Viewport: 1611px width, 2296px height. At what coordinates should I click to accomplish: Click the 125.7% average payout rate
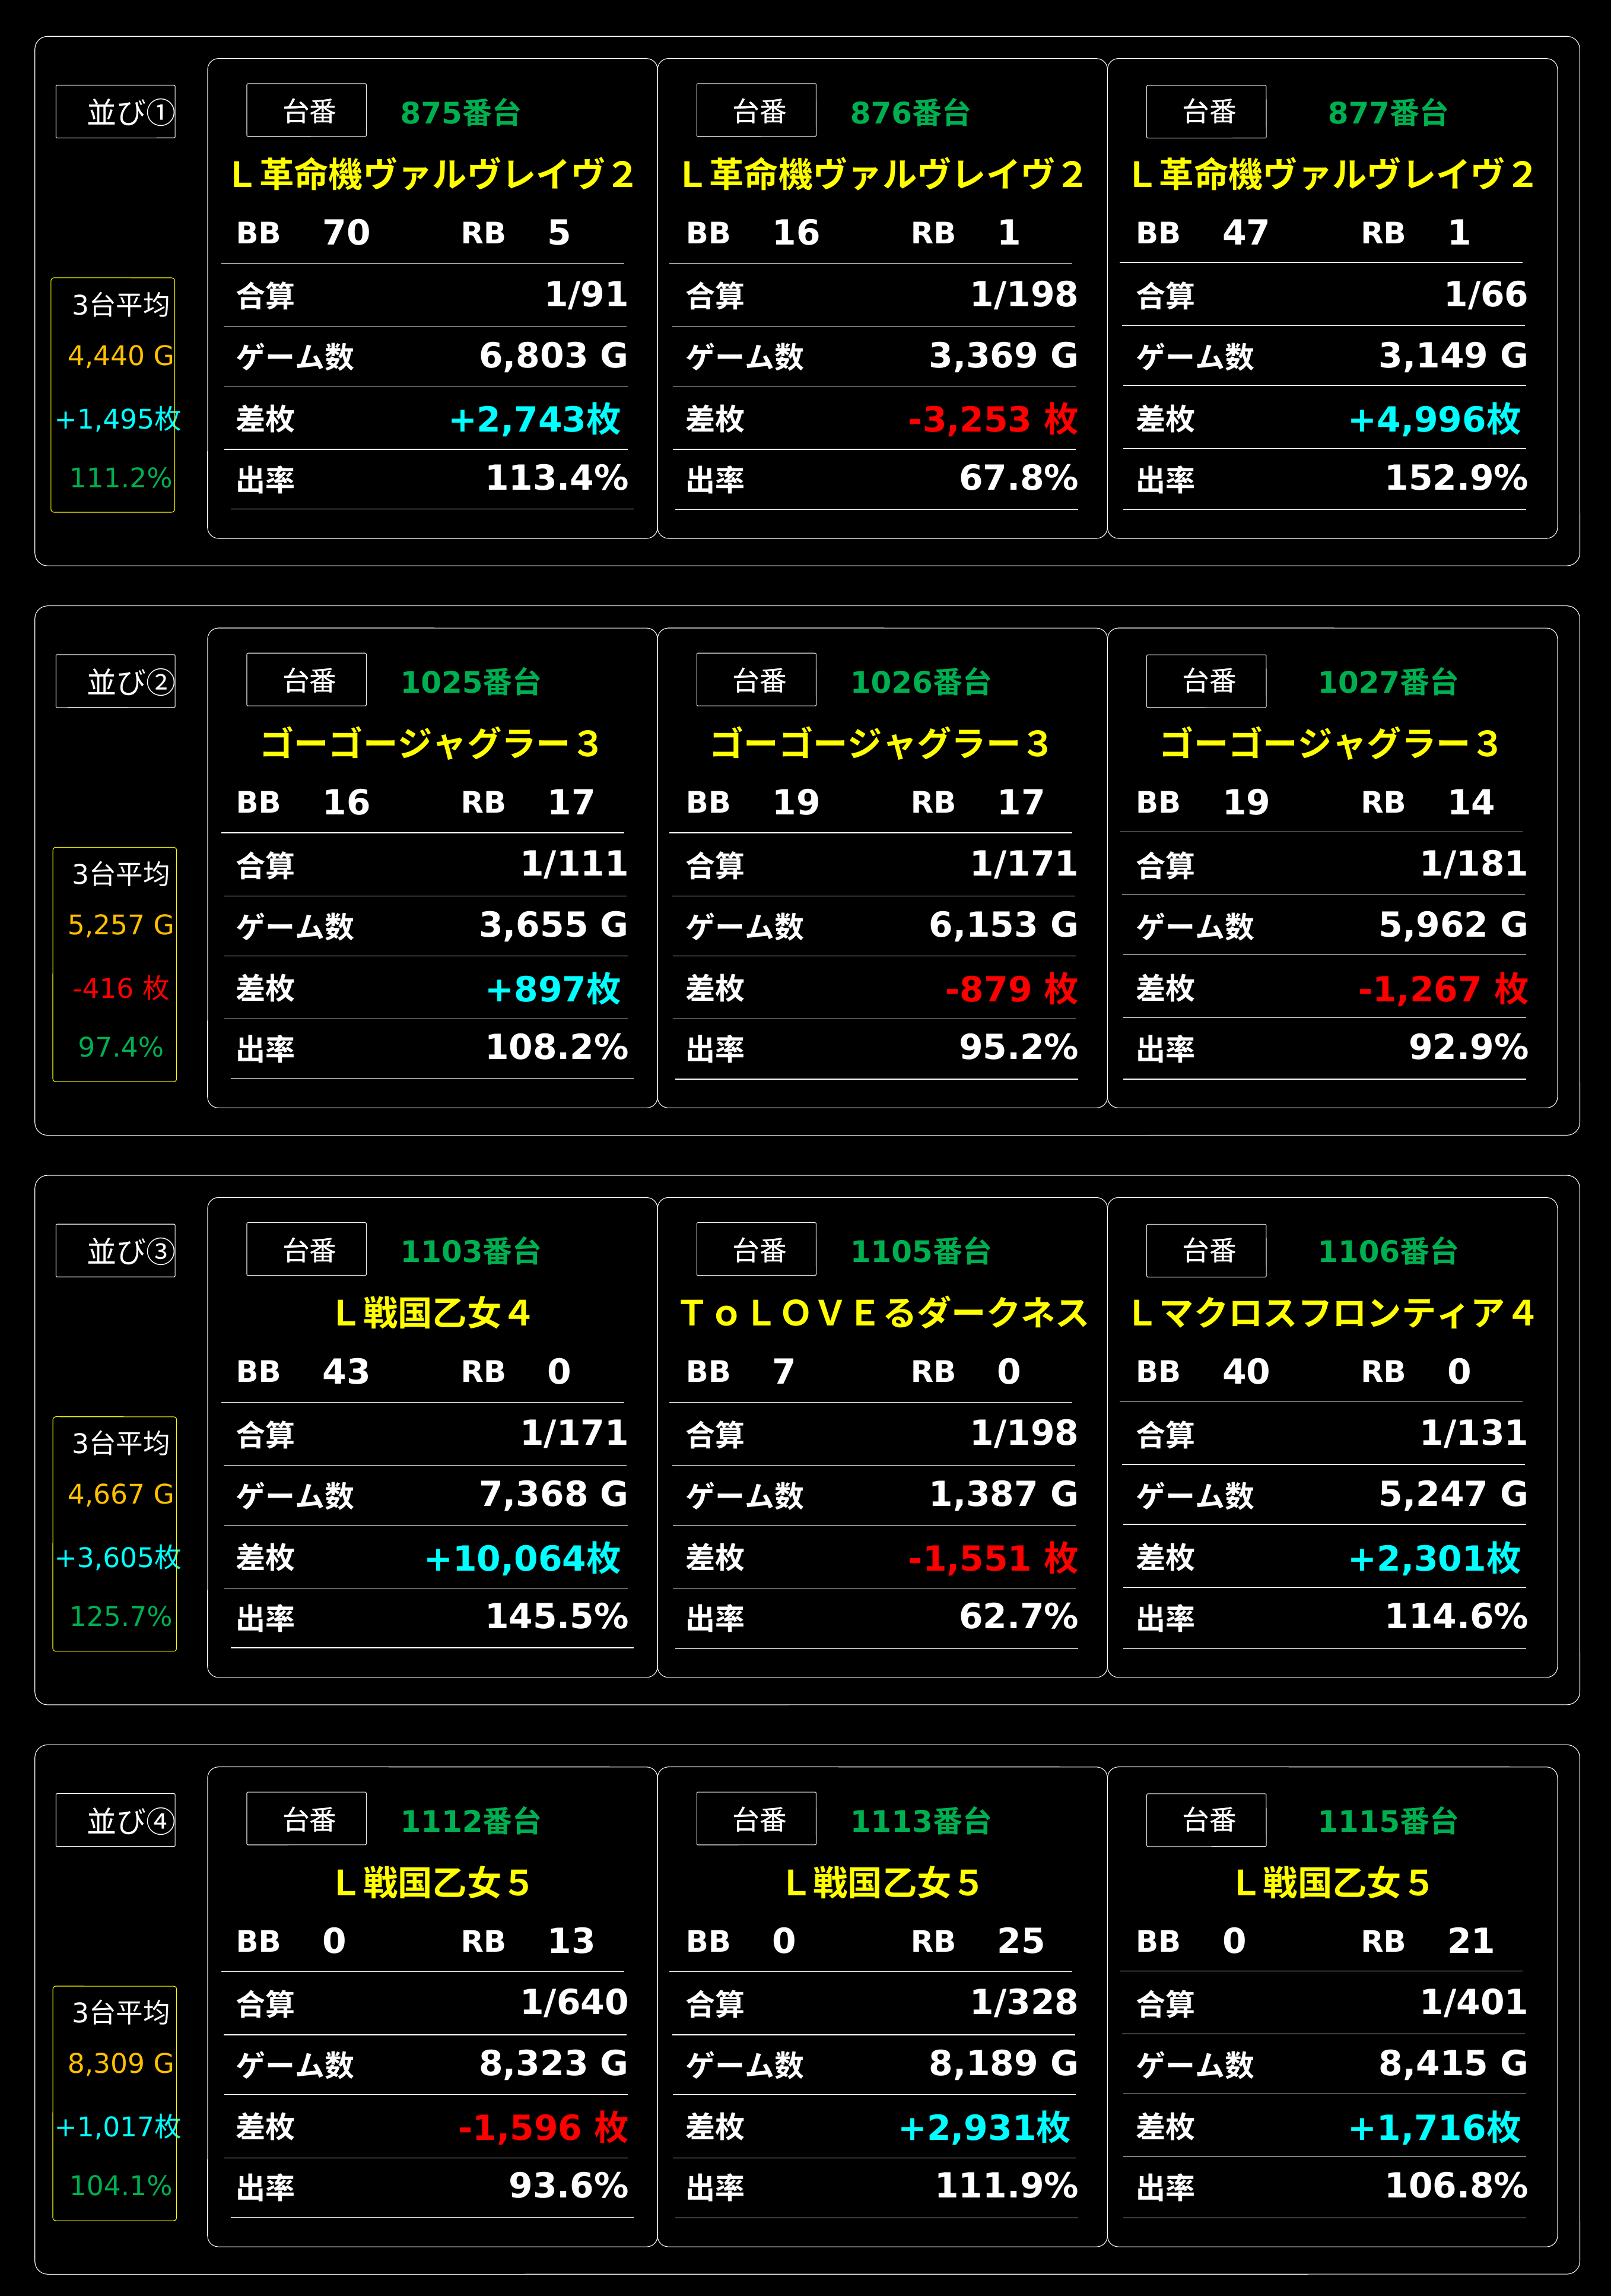120,1616
